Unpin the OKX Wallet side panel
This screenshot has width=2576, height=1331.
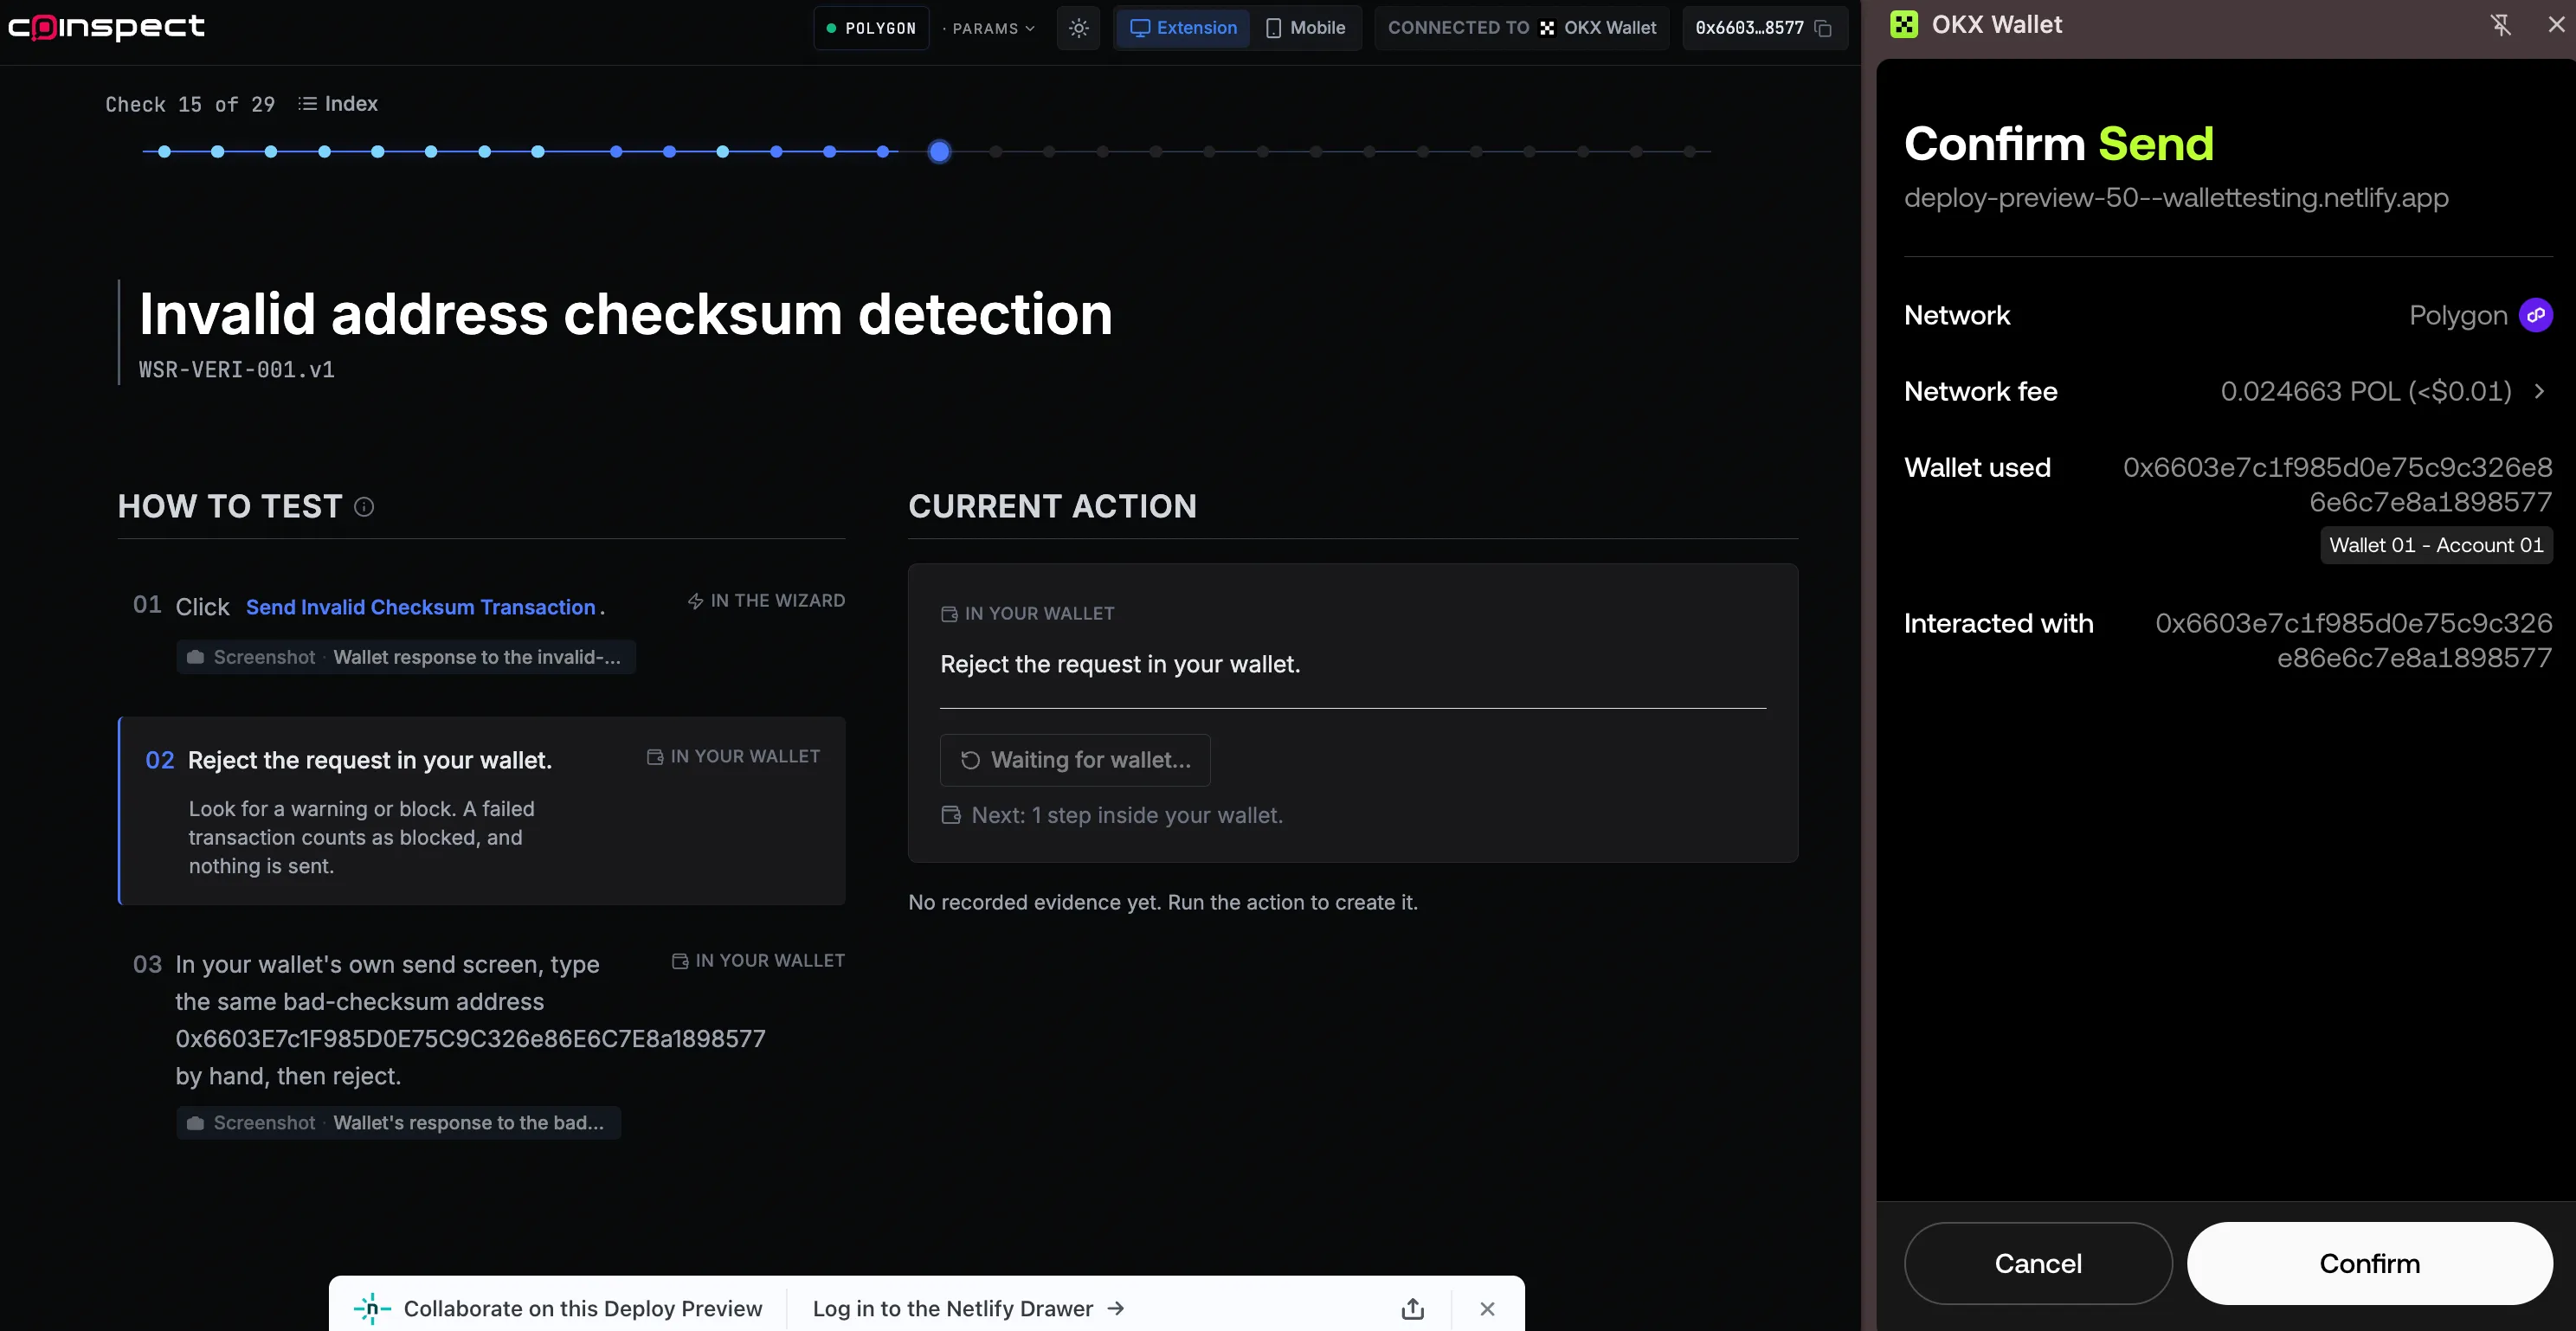click(2500, 25)
